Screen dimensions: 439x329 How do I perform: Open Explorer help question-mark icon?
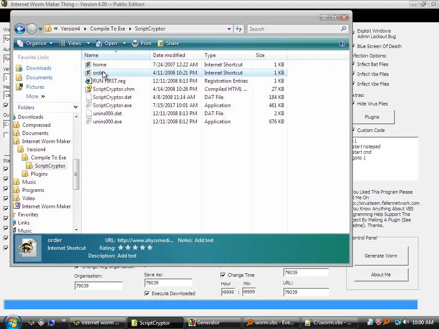342,43
